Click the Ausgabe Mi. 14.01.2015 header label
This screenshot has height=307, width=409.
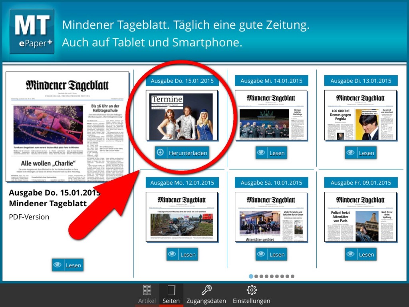271,81
